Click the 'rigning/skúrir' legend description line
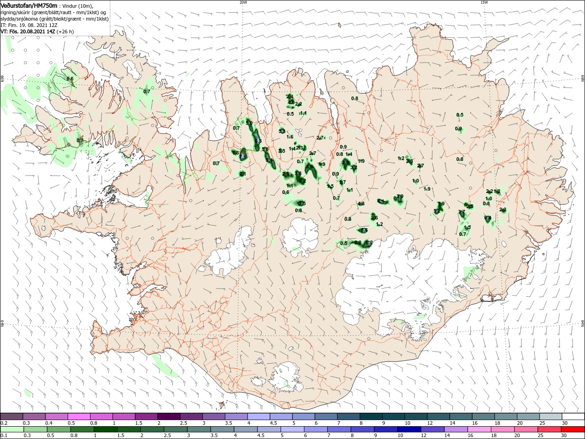Viewport: 585px width, 439px height. coord(54,12)
